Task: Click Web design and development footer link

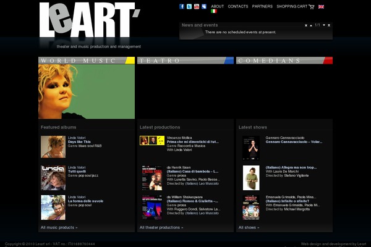Action: click(334, 244)
